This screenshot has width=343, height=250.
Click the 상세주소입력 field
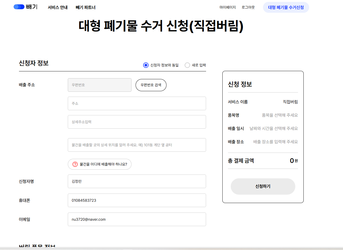[x=137, y=122]
